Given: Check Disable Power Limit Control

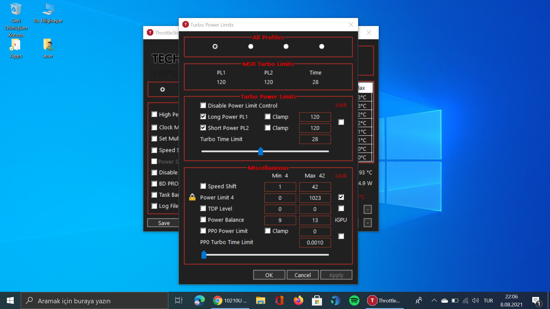Looking at the screenshot, I should 203,106.
